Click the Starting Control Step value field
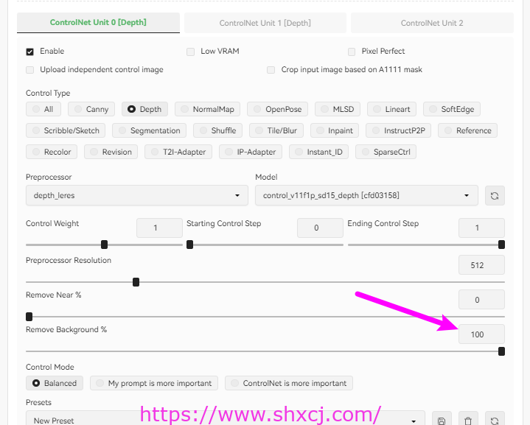The height and width of the screenshot is (425, 530). pyautogui.click(x=320, y=228)
